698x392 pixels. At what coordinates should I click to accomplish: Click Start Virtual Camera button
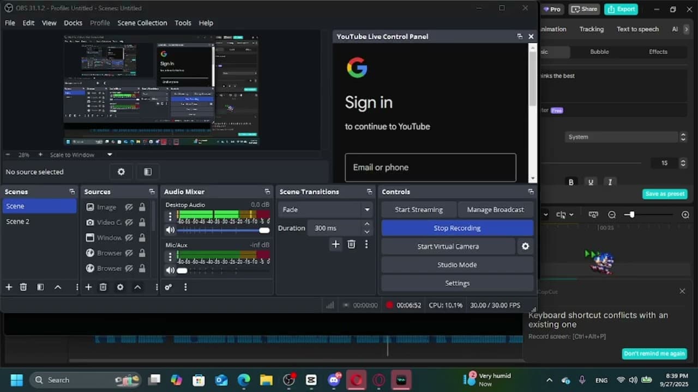(448, 246)
